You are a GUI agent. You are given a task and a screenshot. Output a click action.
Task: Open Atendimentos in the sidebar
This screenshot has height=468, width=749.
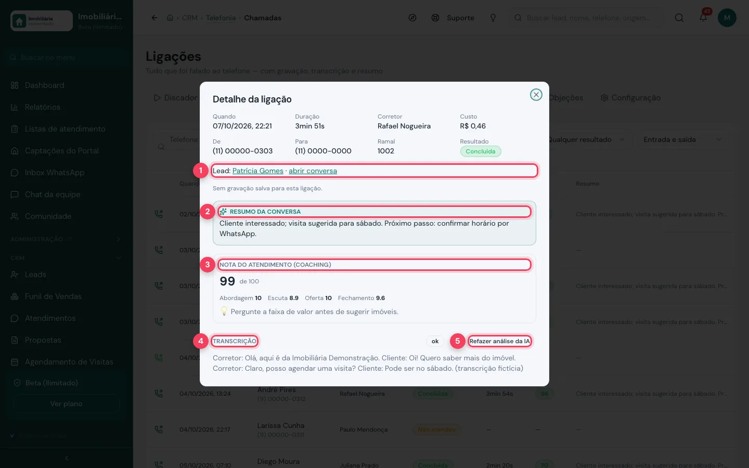[x=67, y=318]
